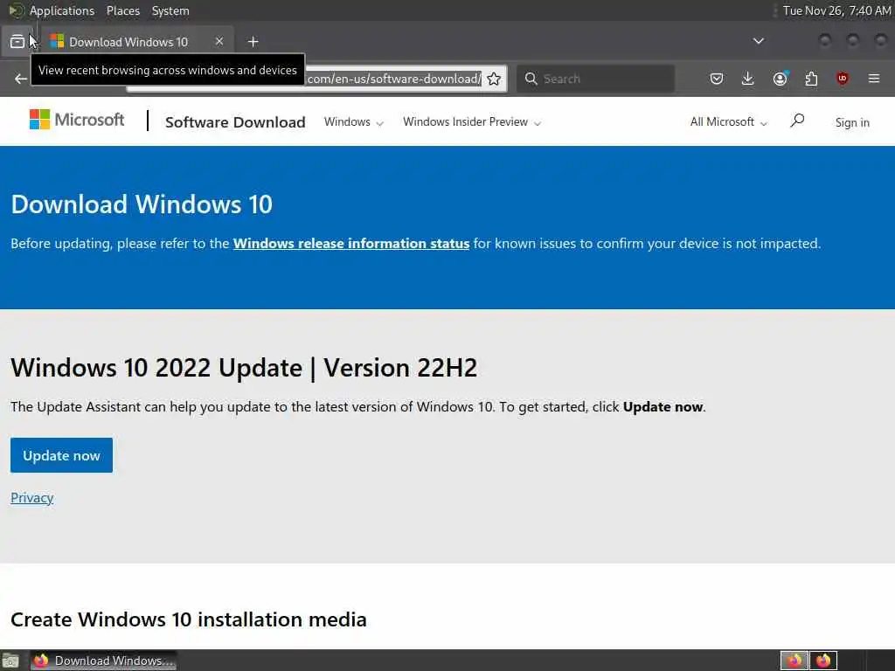Switch to second workspace in switcher
Screen dimensions: 895x671
823,661
